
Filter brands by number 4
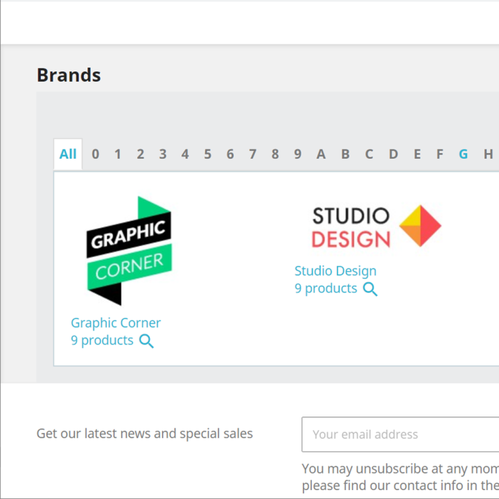185,154
